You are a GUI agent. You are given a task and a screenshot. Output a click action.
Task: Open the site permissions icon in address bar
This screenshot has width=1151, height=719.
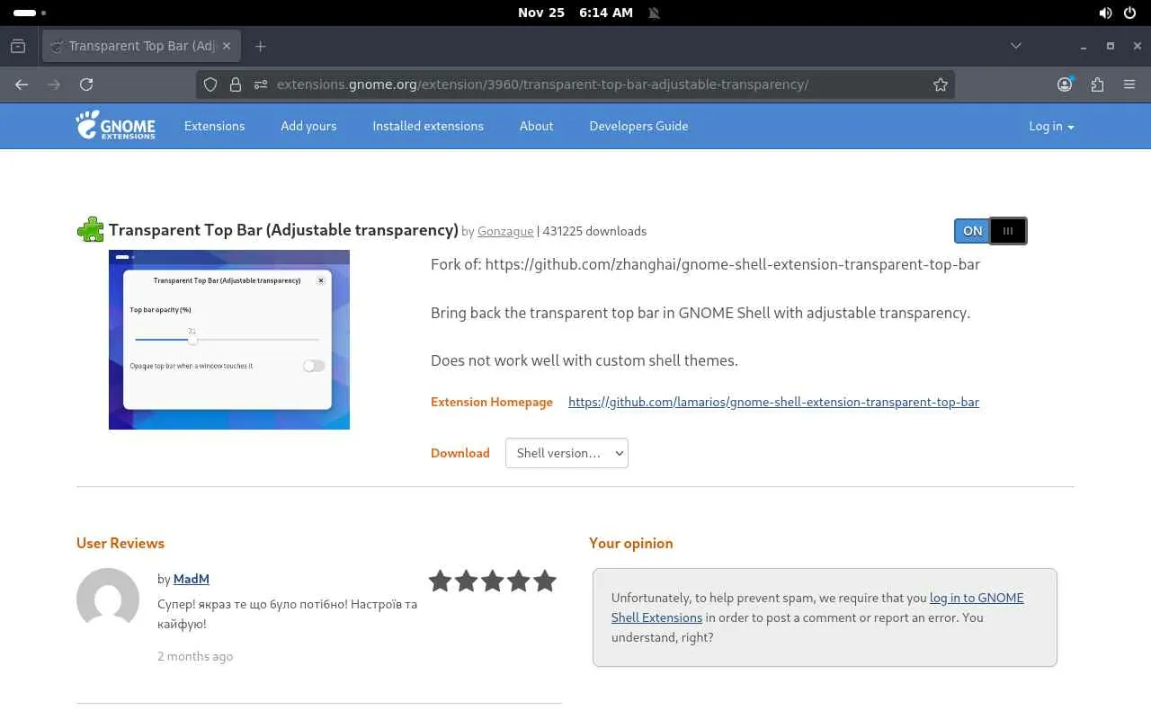pyautogui.click(x=261, y=84)
